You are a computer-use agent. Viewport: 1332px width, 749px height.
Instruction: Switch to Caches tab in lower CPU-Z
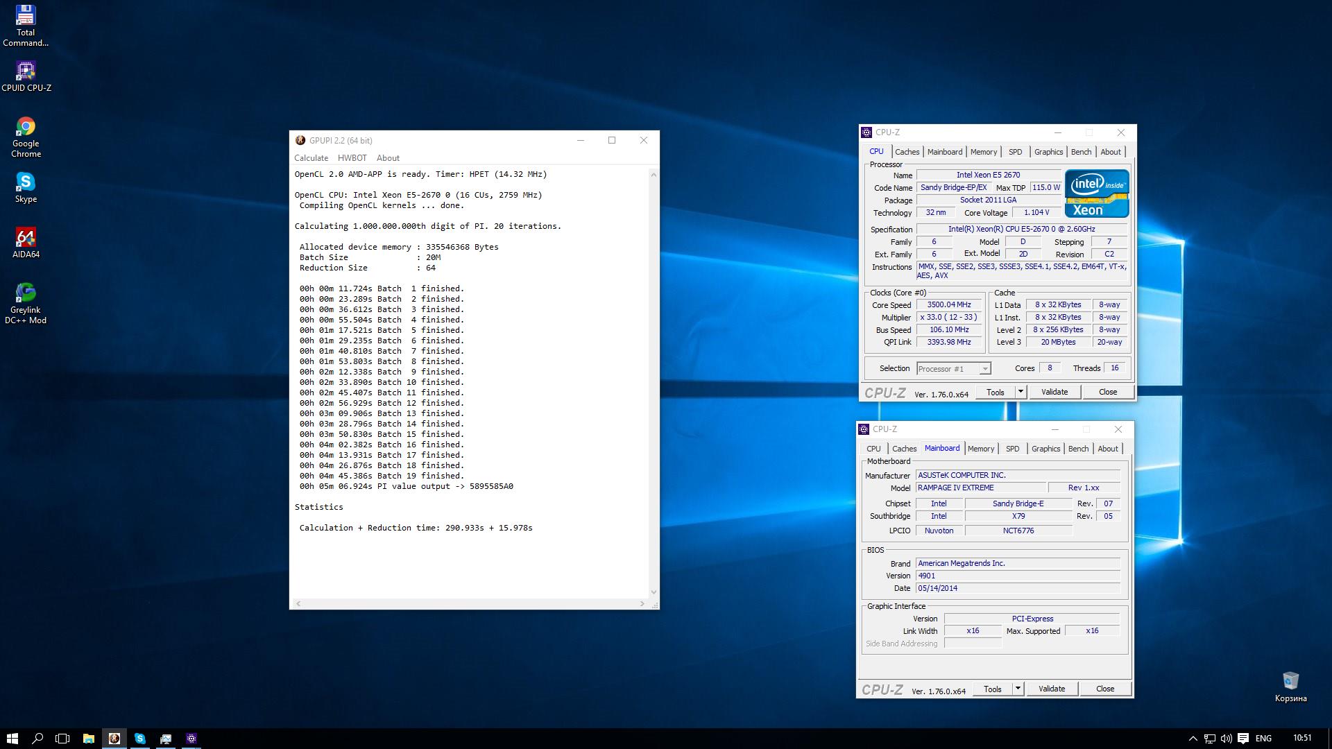click(x=904, y=449)
